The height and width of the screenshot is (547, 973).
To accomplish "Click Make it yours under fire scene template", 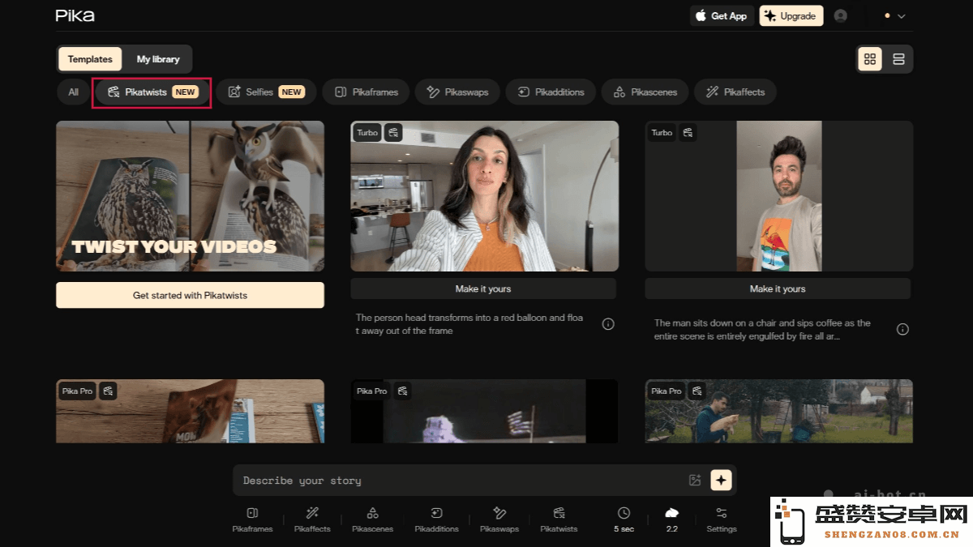I will (778, 288).
